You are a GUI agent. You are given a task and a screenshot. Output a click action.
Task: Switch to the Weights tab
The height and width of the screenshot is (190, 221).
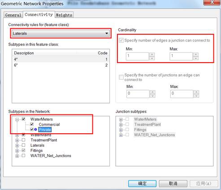(64, 15)
